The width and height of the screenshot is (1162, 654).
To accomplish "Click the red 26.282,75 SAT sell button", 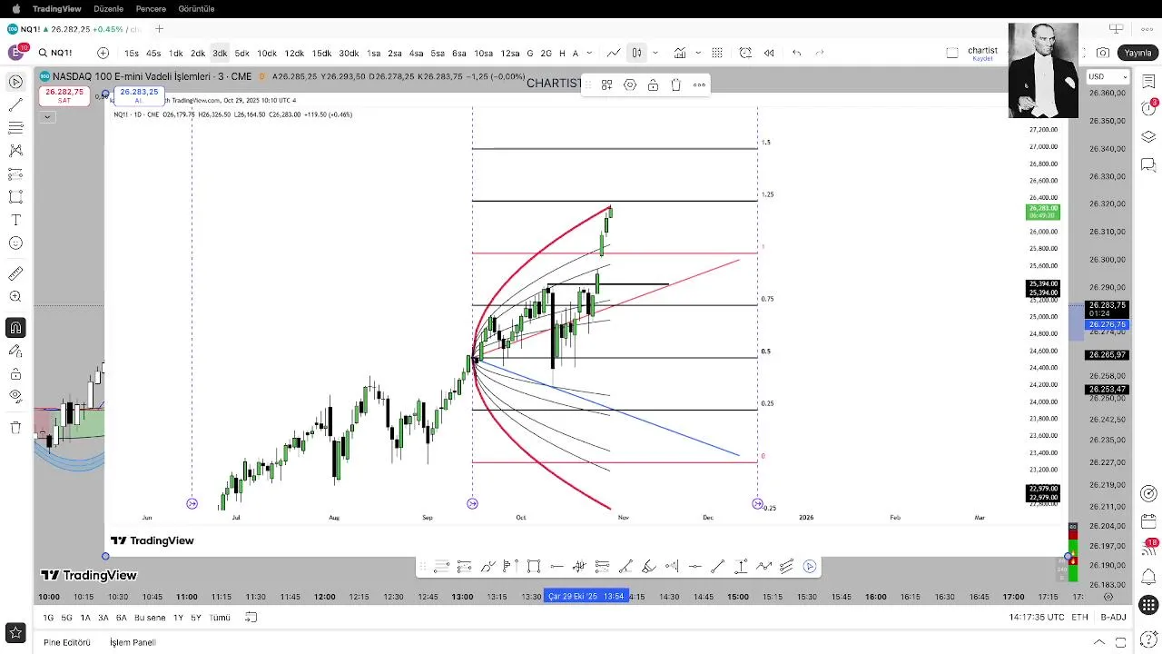I will 64,95.
